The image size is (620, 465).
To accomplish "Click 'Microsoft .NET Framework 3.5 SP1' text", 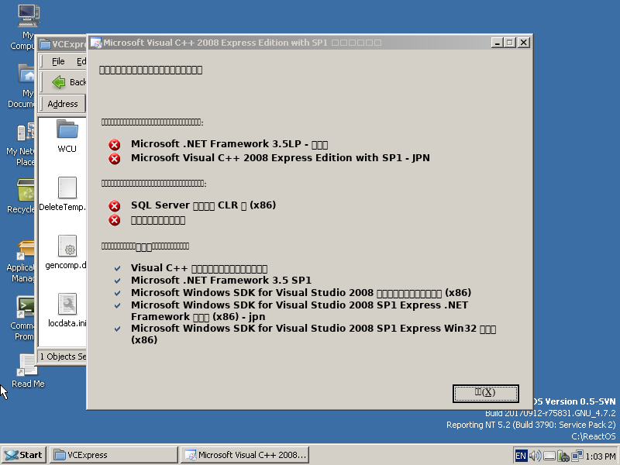I will (221, 281).
